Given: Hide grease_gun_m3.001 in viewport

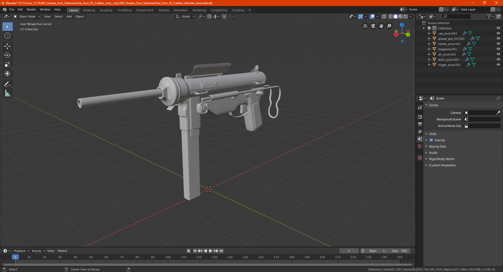Looking at the screenshot, I should click(498, 38).
